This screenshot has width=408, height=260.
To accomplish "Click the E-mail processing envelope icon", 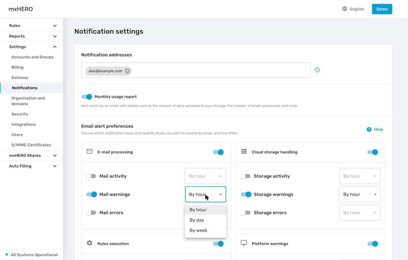I will coord(90,151).
